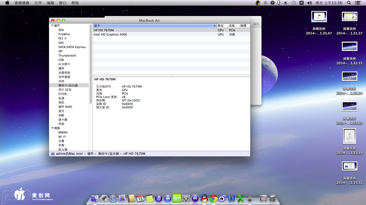Click the sidebar vertical scrollbar
Screen dimensions: 366x205
click(x=91, y=64)
